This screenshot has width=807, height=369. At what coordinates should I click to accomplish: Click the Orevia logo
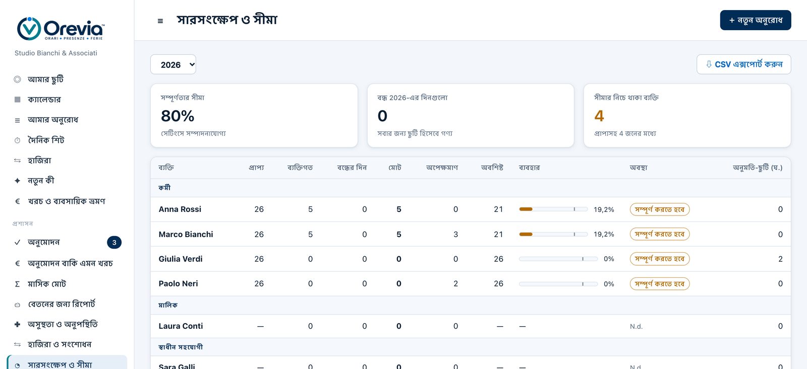pyautogui.click(x=61, y=29)
